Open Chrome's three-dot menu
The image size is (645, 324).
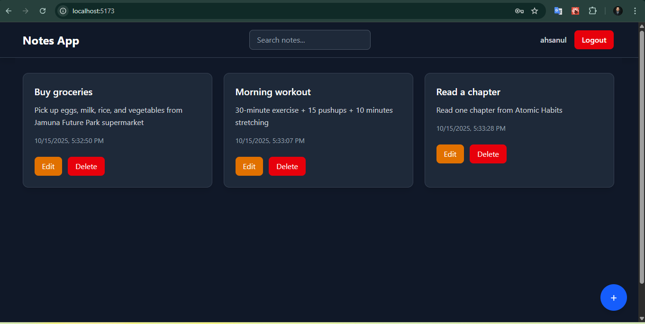point(635,11)
